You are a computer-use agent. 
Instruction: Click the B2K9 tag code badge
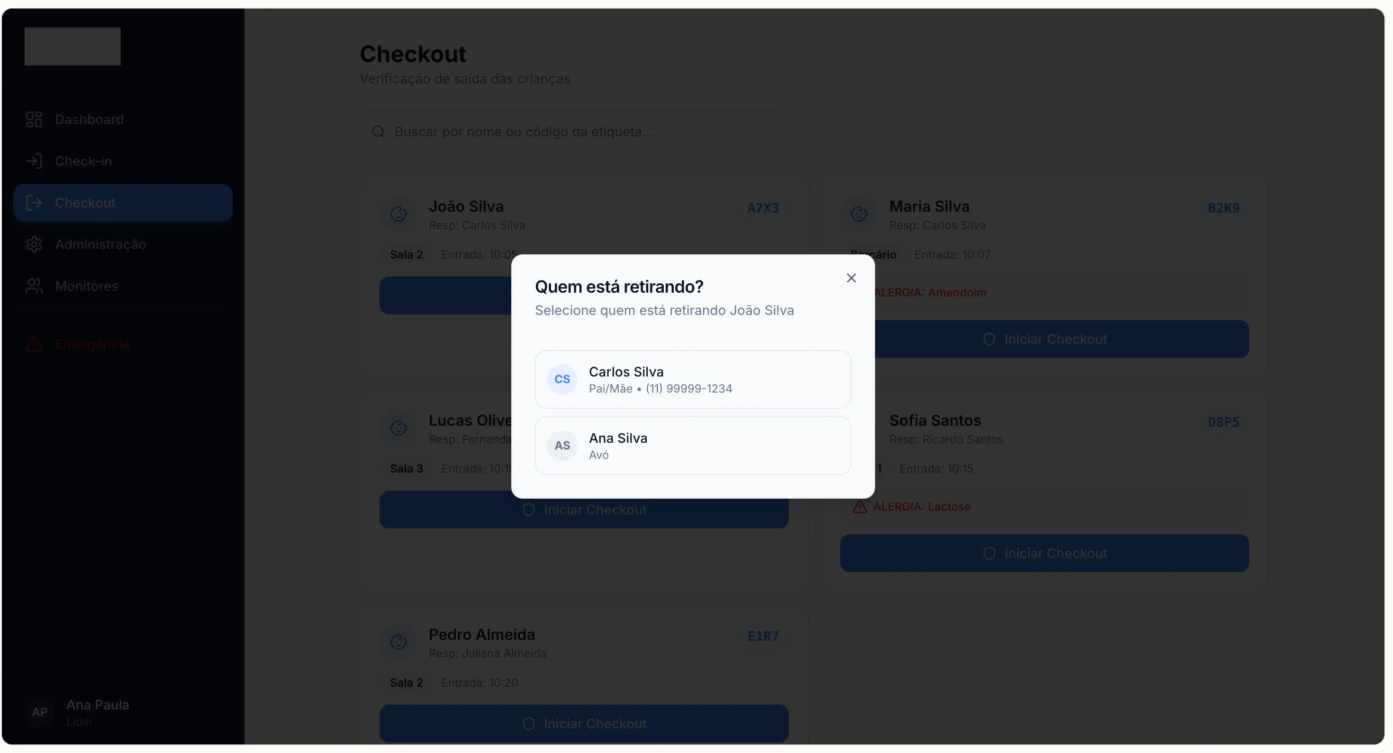point(1222,208)
